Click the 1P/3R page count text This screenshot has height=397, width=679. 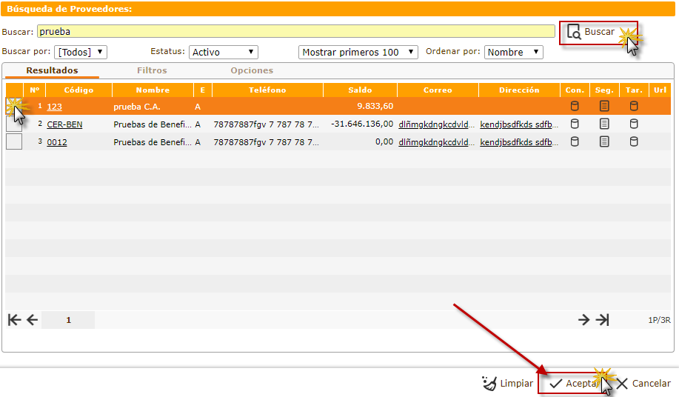[659, 320]
